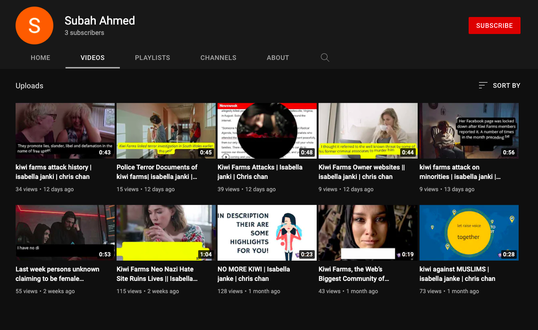
Task: Click '9 views • 13 days ago' metadata
Action: point(447,189)
